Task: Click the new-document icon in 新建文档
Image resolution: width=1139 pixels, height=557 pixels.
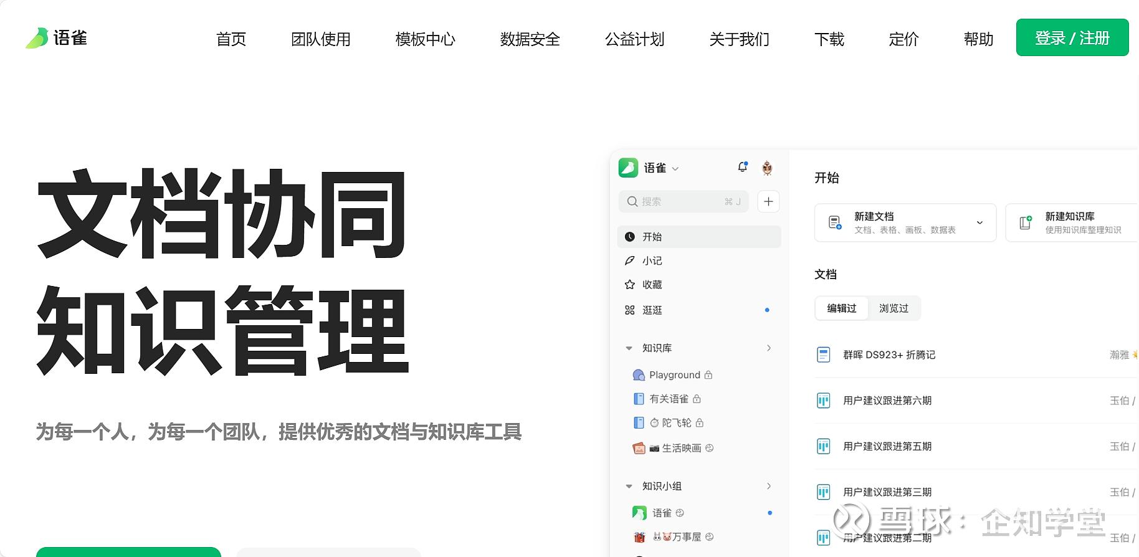Action: tap(835, 222)
